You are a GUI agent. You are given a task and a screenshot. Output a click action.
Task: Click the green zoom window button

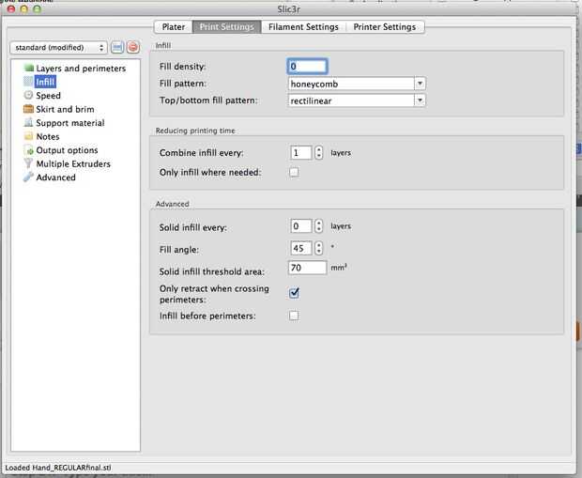point(38,8)
